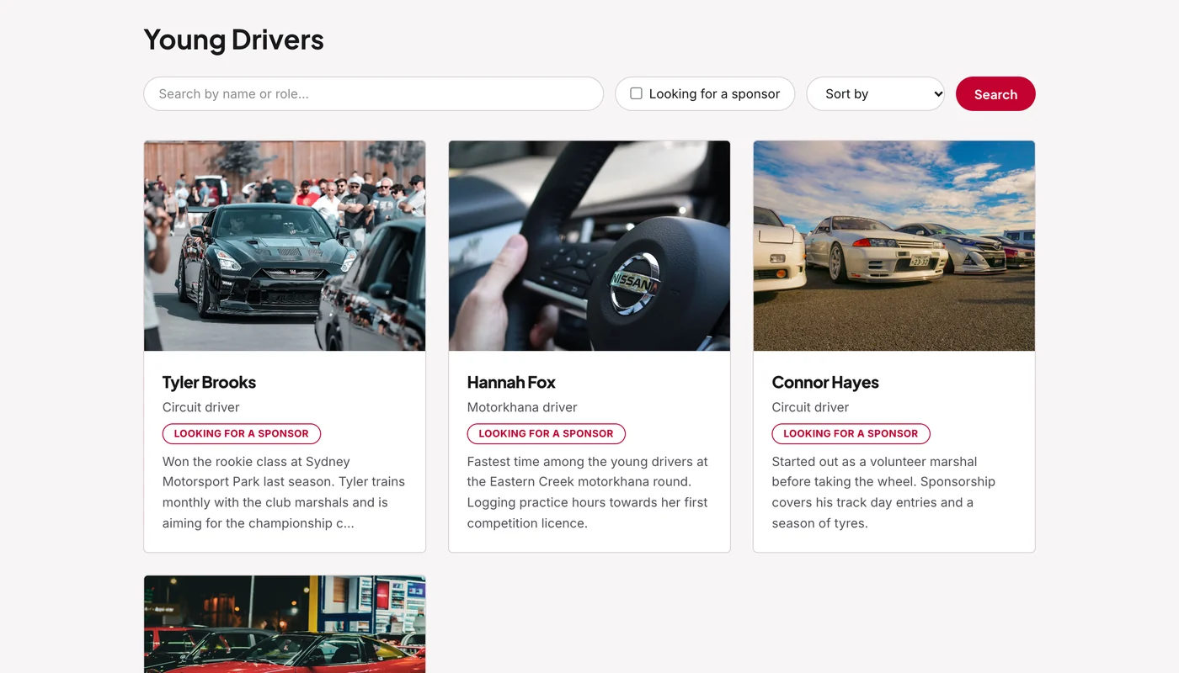Click Connor Hayes' Looking for a Sponsor badge
Viewport: 1179px width, 673px height.
851,433
